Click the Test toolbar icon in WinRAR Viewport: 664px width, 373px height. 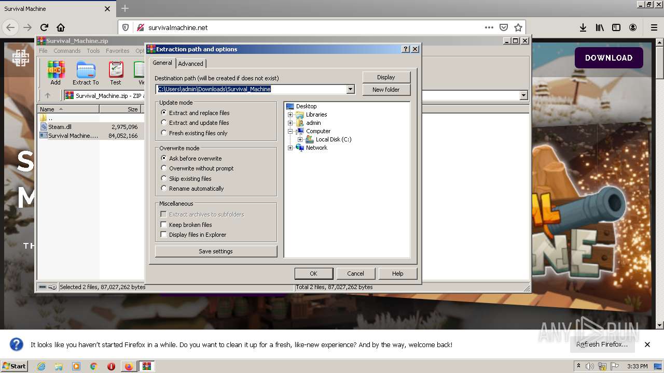[116, 73]
